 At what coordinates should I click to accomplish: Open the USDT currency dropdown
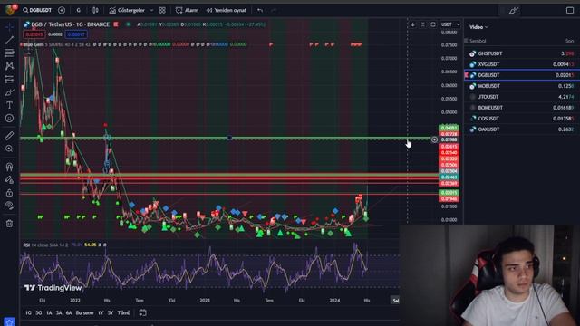point(450,24)
